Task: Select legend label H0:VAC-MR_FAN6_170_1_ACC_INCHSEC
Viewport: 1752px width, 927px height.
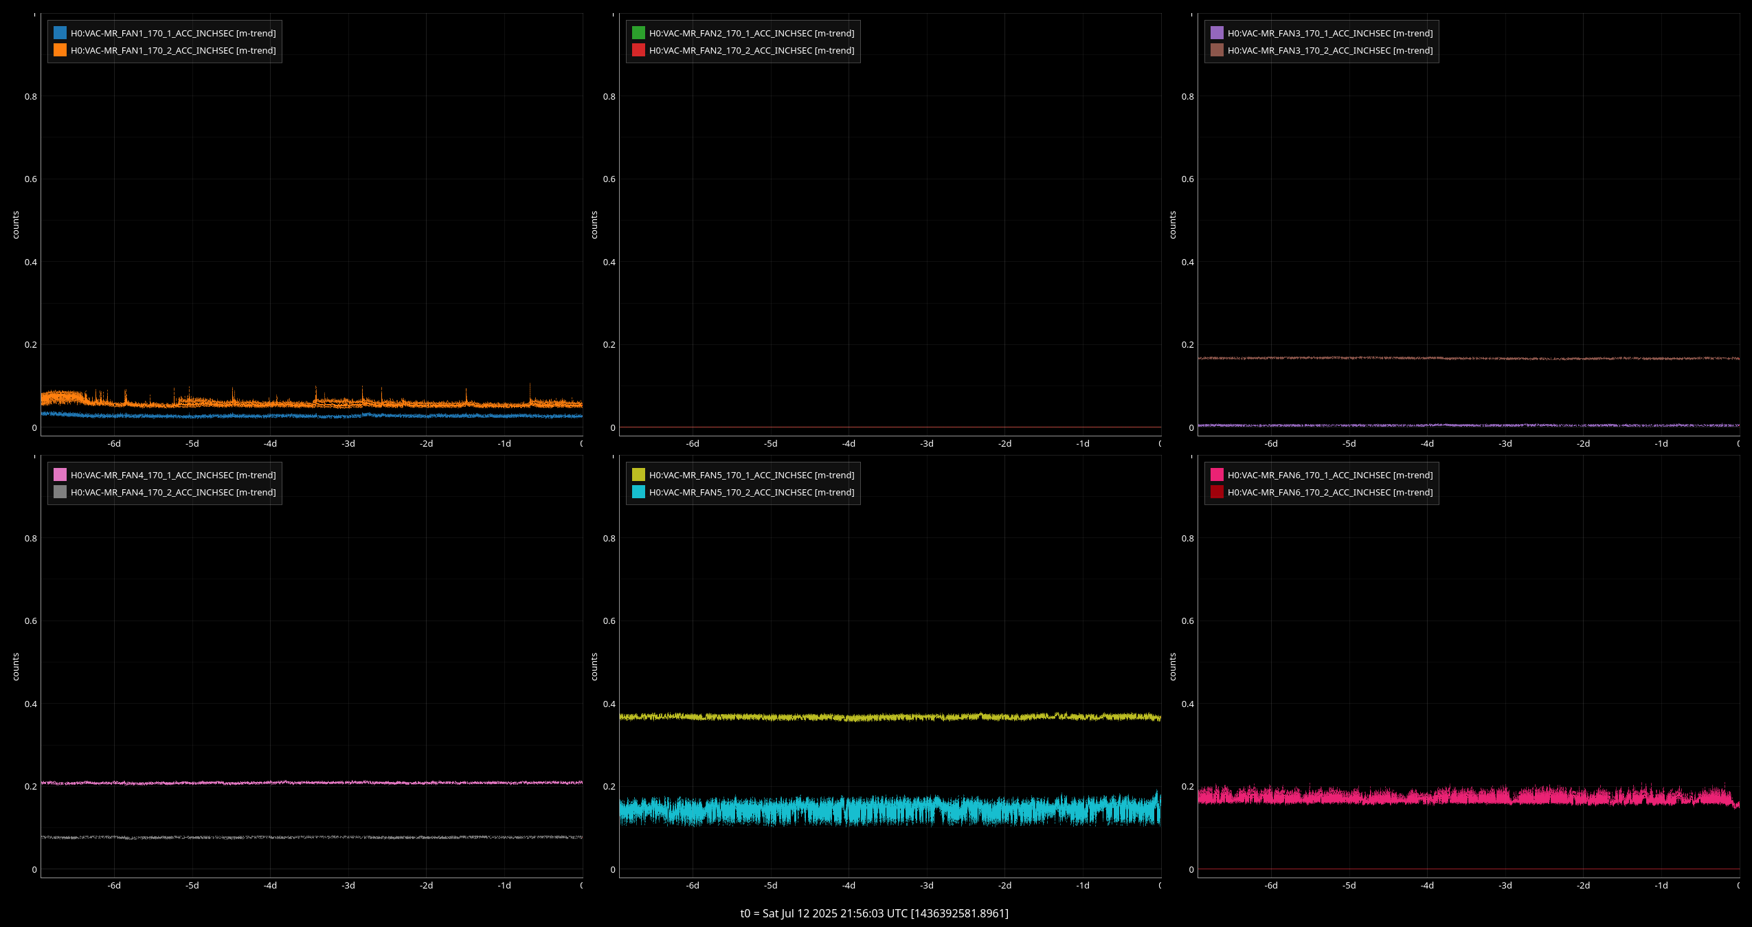Action: [x=1330, y=475]
